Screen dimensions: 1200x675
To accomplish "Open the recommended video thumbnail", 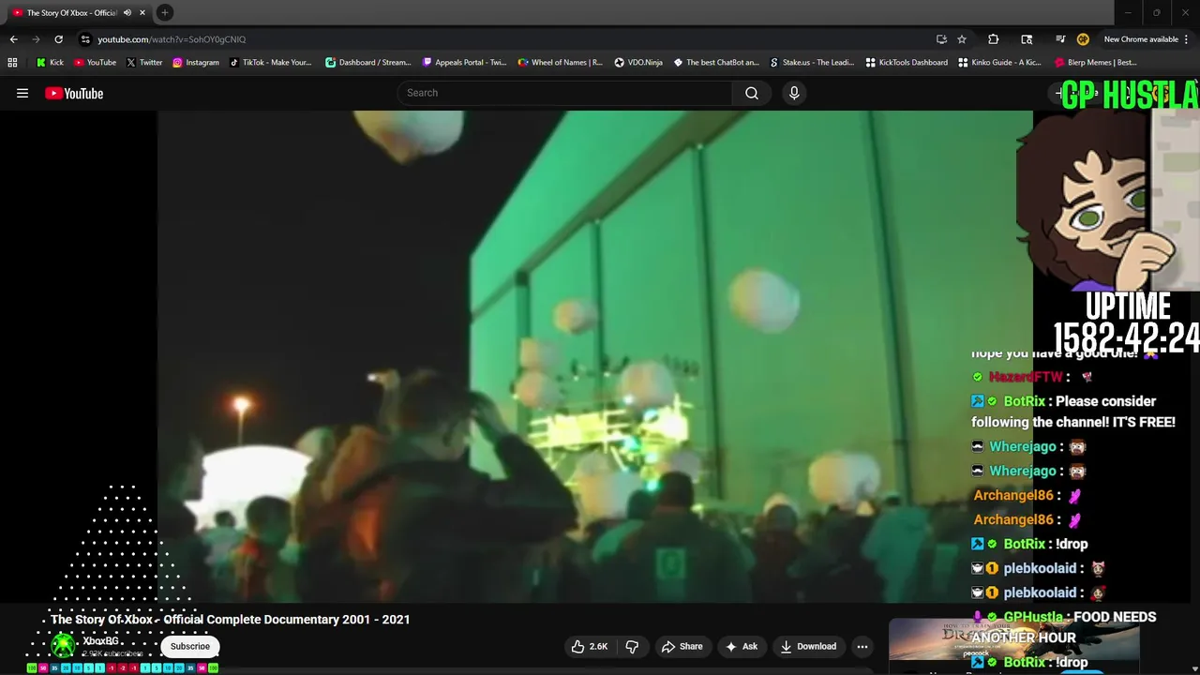I will pyautogui.click(x=1013, y=642).
